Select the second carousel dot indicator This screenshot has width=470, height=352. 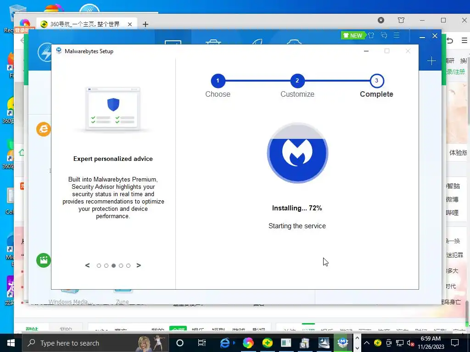tap(106, 265)
